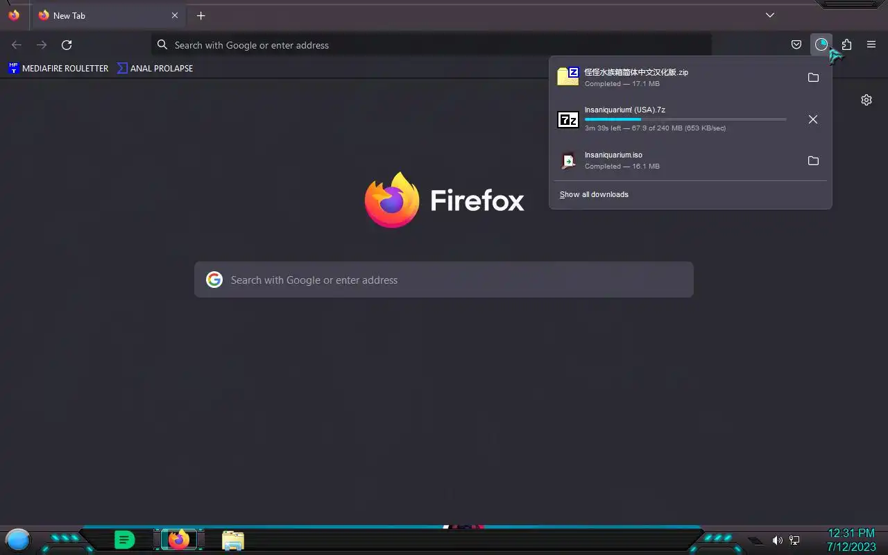888x555 pixels.
Task: Click the 7z download progress bar
Action: point(685,119)
